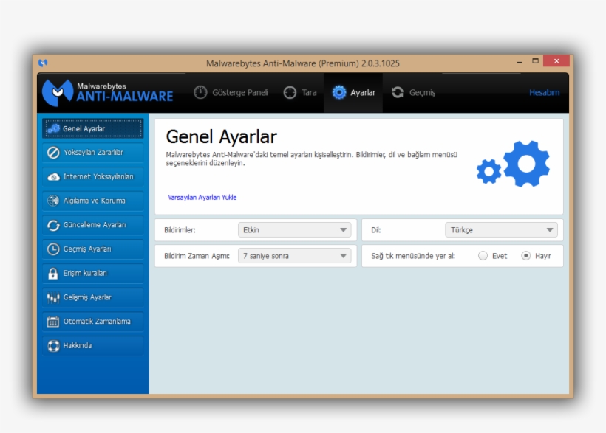Open the Bildirimler dropdown showing Etkin
606x433 pixels.
coord(294,229)
